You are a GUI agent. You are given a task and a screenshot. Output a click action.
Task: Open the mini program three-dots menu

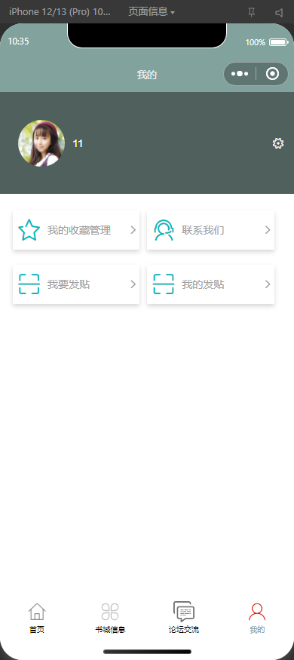(x=240, y=74)
